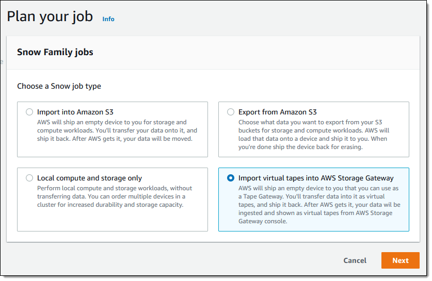This screenshot has height=281, width=432.
Task: Open the Info link beside Plan your job
Action: (x=108, y=19)
